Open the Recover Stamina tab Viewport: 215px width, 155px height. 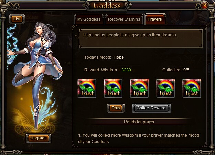point(124,19)
